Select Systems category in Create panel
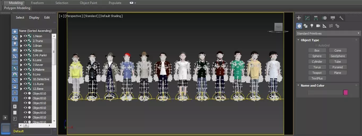 [337, 26]
